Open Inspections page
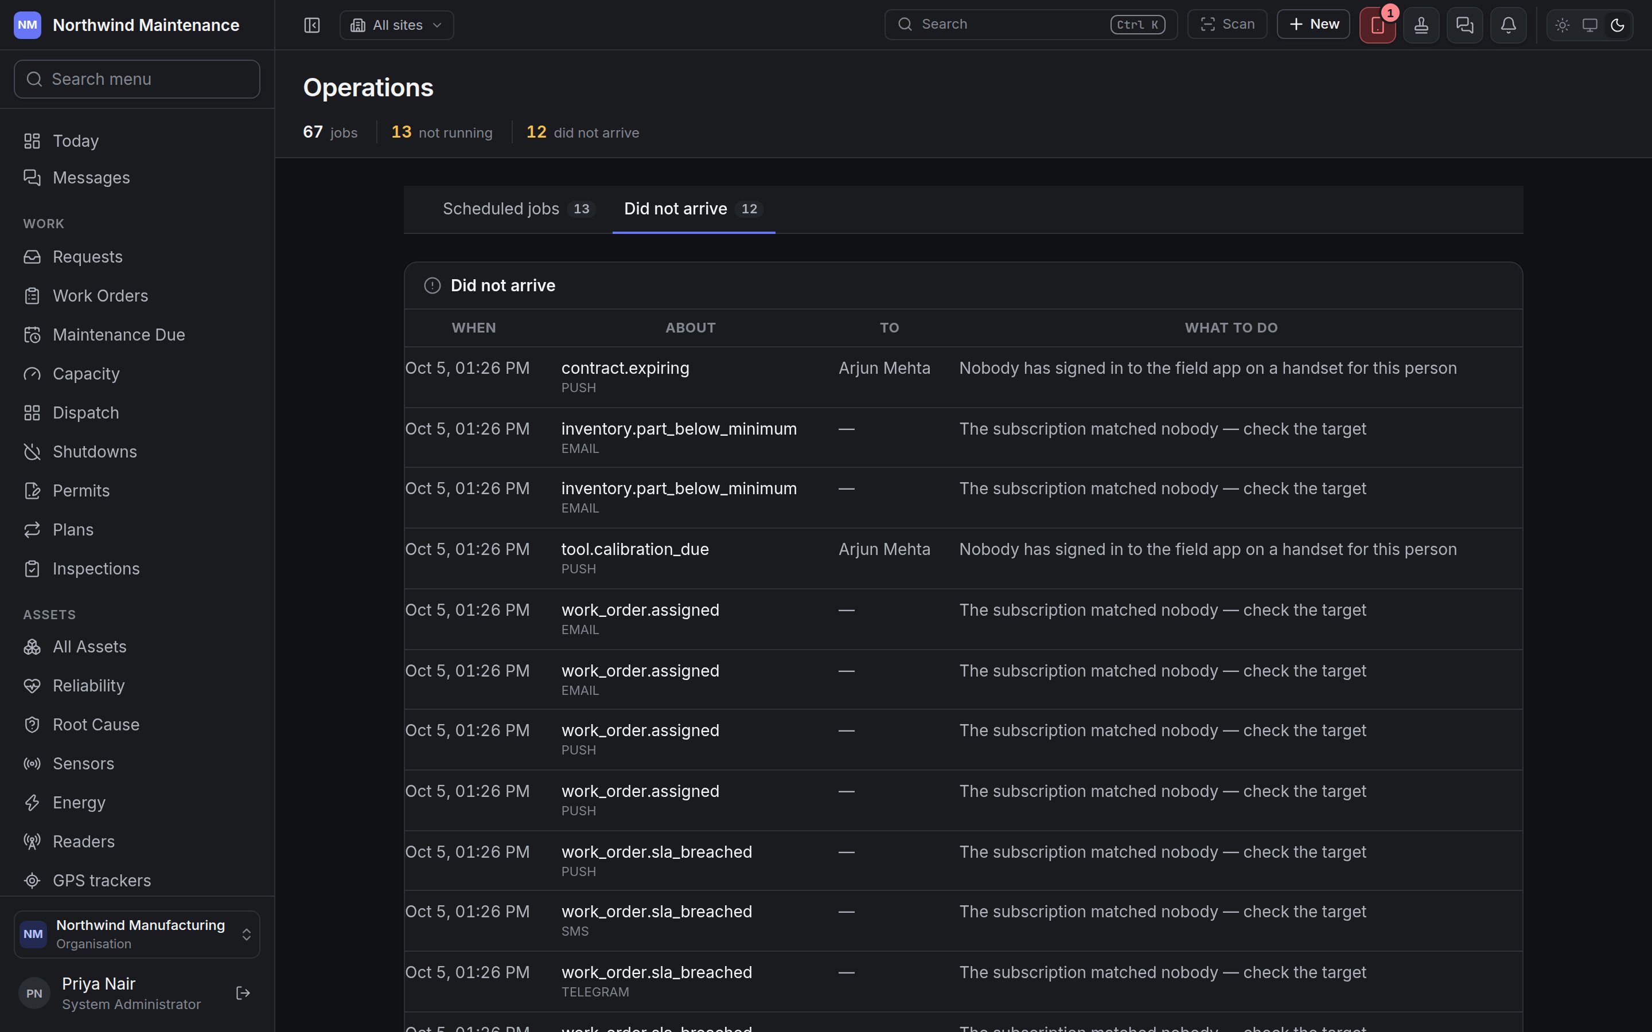This screenshot has height=1032, width=1652. click(x=137, y=569)
